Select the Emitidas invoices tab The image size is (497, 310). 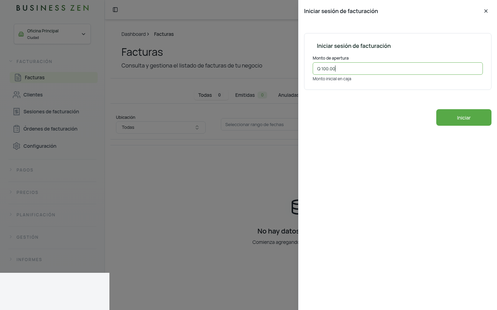point(251,95)
